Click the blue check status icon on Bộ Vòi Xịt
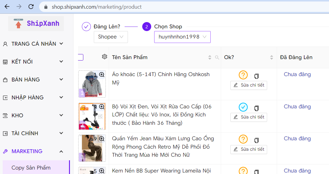Screen dimensions: 329x174 (243, 107)
